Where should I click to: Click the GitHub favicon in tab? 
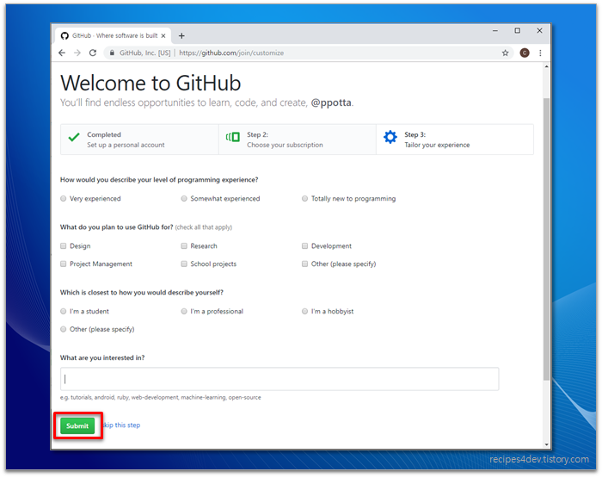(x=64, y=36)
